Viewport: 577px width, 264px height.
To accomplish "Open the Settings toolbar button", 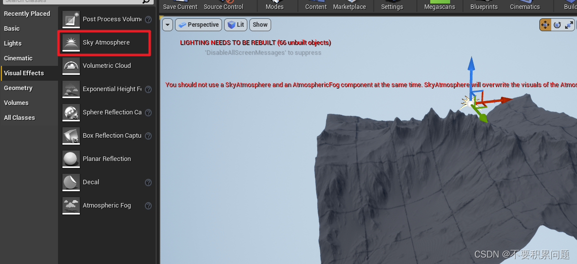I will [392, 5].
